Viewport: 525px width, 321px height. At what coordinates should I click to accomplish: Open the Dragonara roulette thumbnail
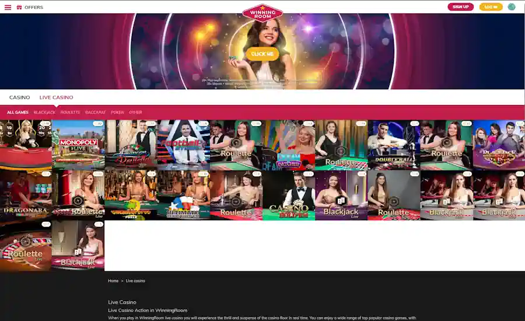[26, 195]
